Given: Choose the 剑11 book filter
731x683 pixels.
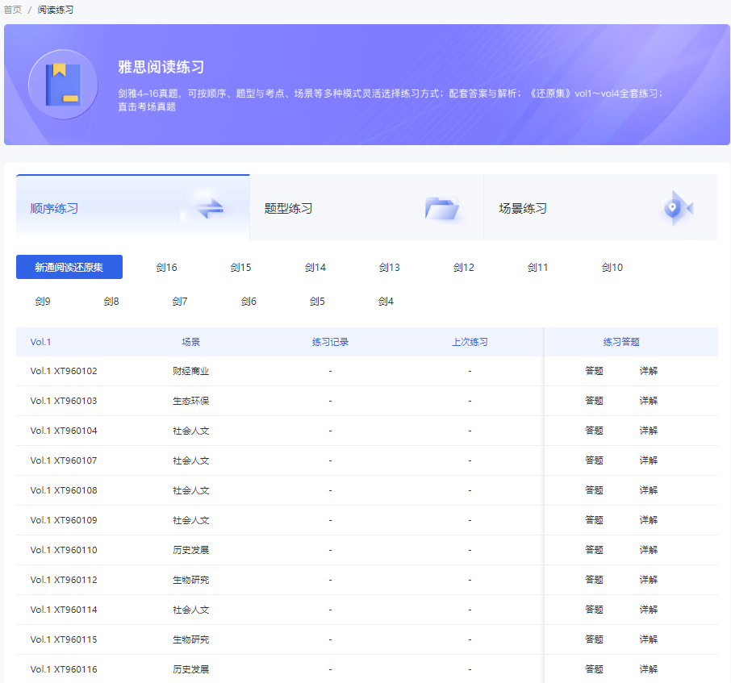Looking at the screenshot, I should [537, 268].
